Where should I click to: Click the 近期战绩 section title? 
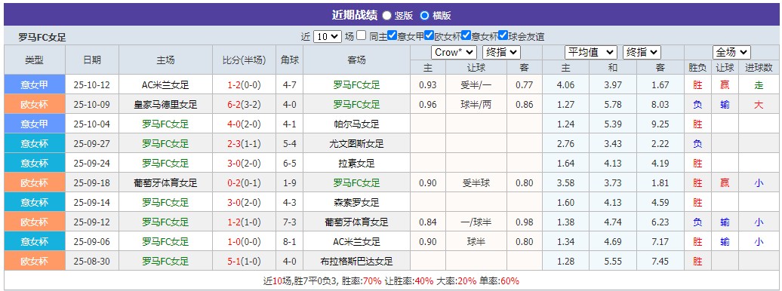coord(355,15)
